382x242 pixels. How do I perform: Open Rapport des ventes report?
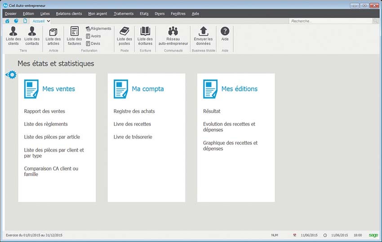coord(44,111)
